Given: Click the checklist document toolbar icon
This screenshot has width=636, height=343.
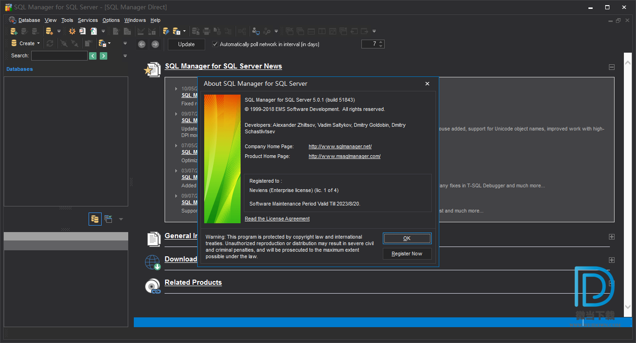Looking at the screenshot, I should click(83, 31).
